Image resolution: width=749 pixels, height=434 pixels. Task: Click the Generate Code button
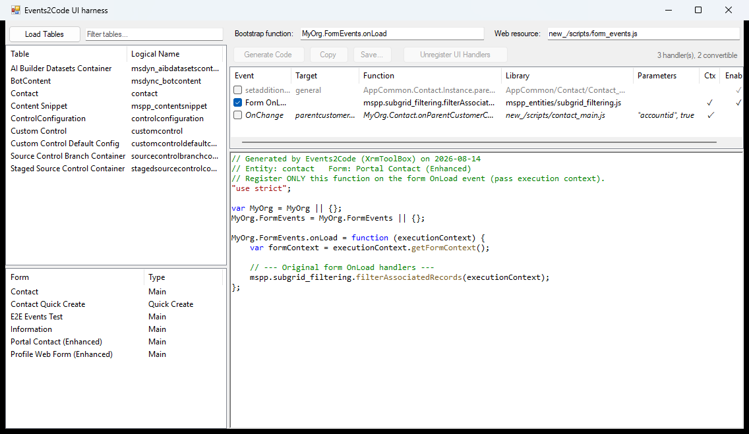[x=268, y=55]
